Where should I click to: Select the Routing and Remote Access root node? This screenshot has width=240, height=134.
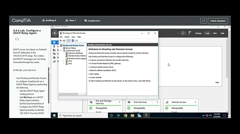(73, 45)
